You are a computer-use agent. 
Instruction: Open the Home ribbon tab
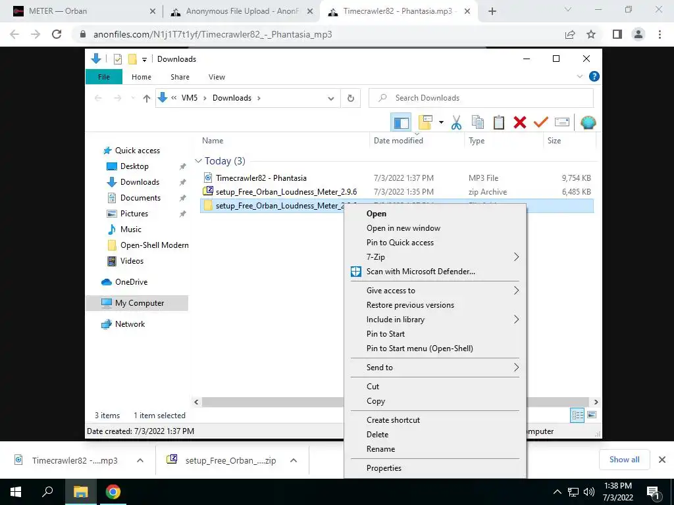[x=142, y=77]
